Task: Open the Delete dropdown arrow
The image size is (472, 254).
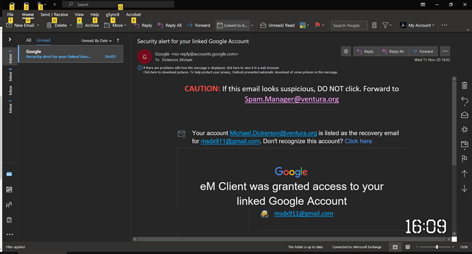Action: 70,25
